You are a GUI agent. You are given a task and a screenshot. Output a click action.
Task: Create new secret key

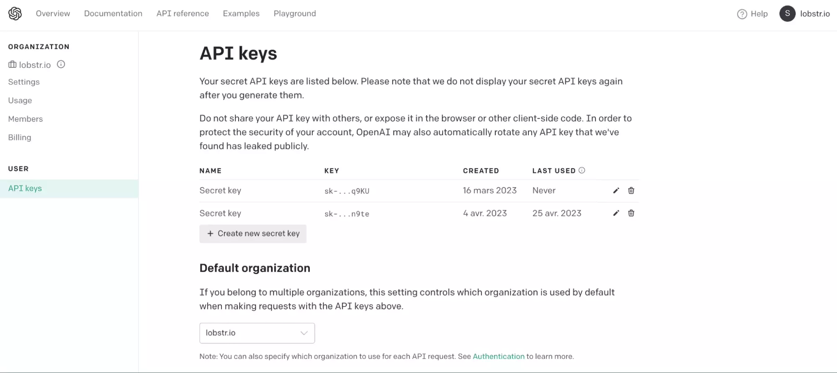(x=253, y=234)
